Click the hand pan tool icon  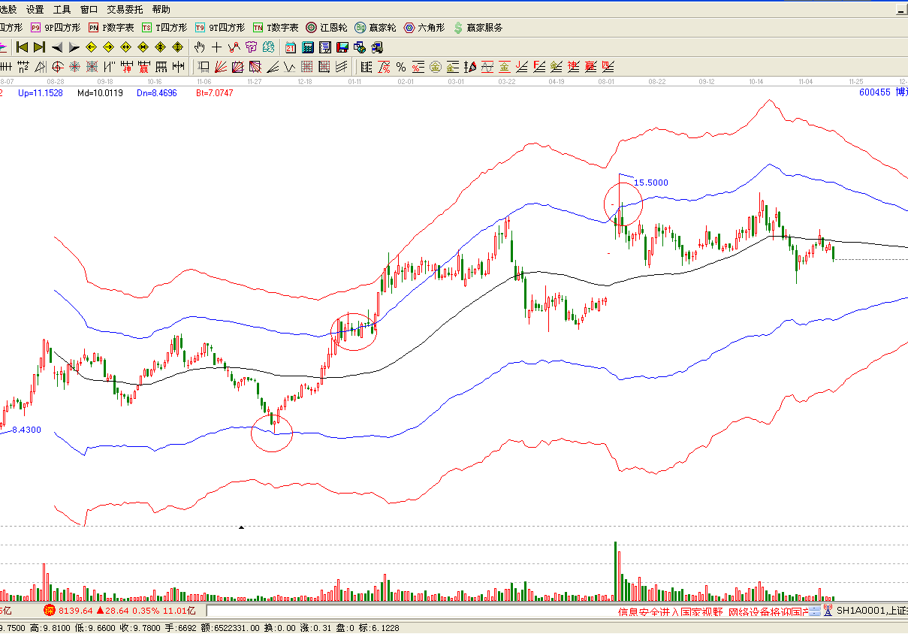pyautogui.click(x=200, y=47)
